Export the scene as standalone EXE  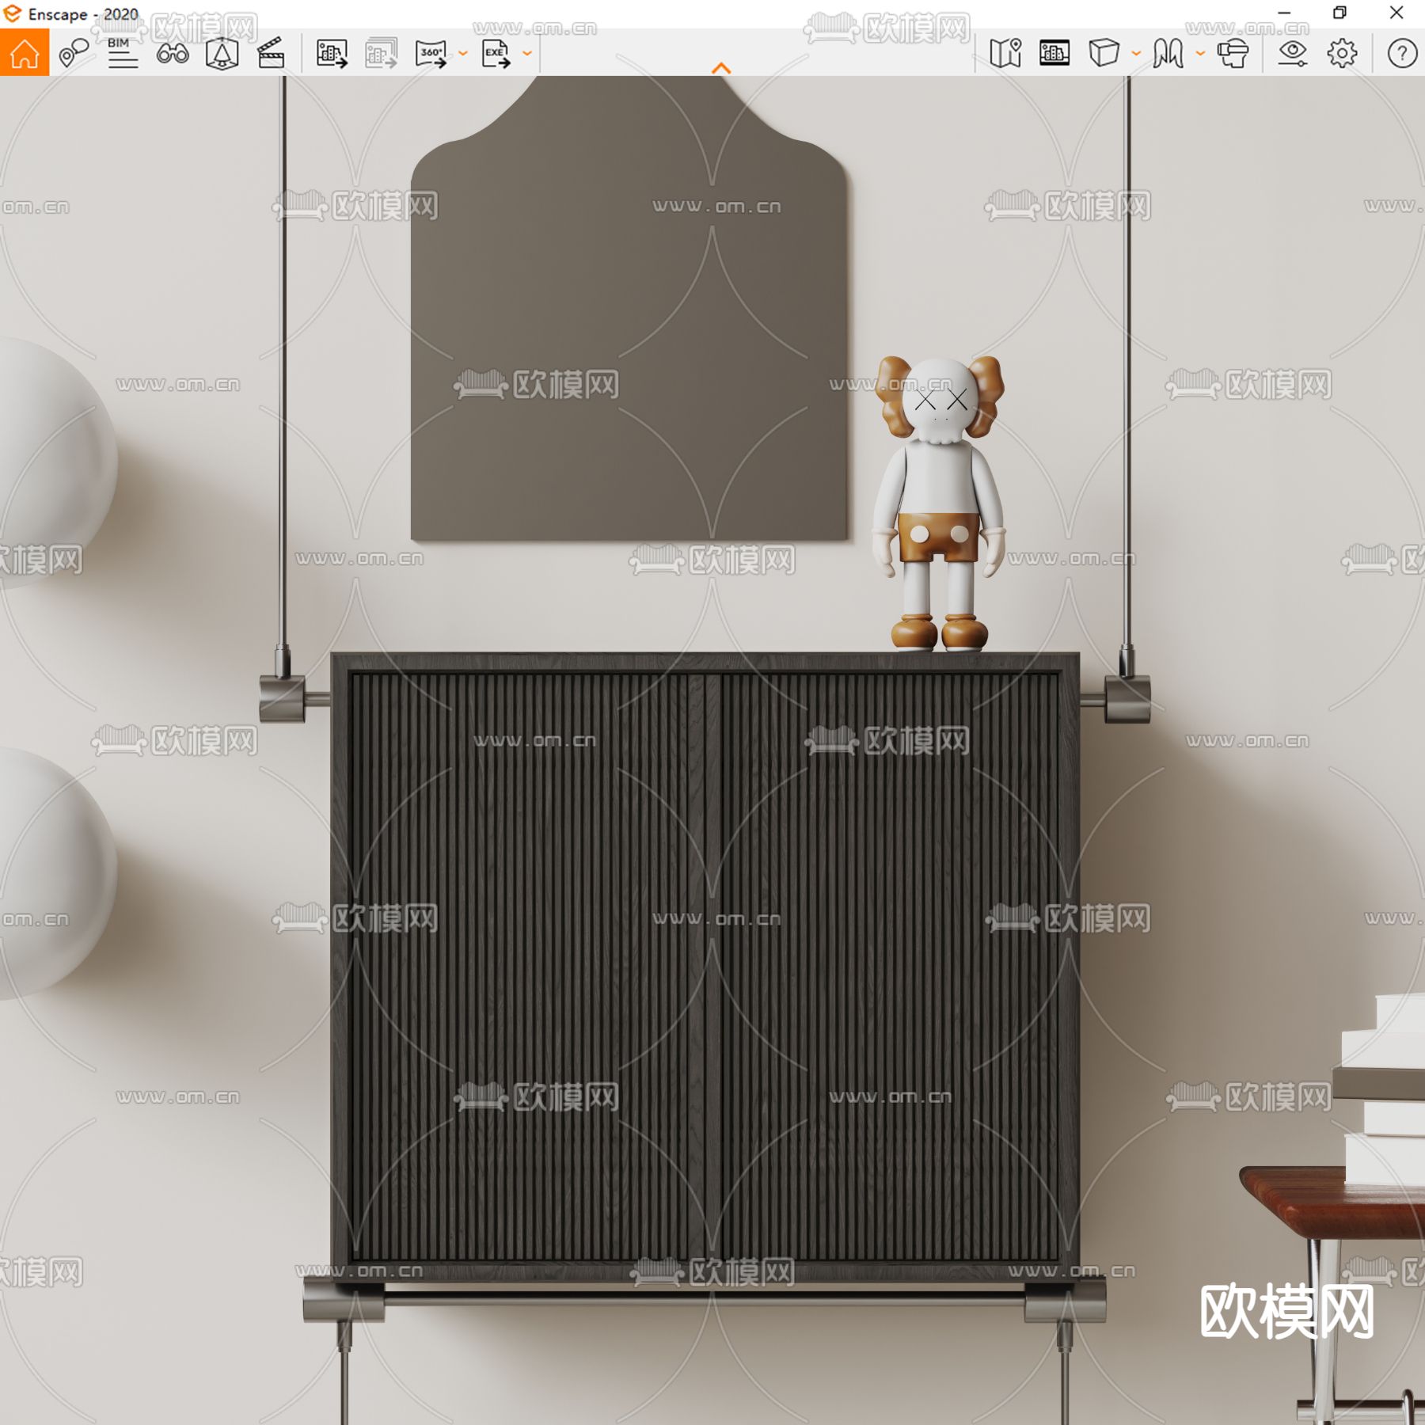tap(496, 54)
